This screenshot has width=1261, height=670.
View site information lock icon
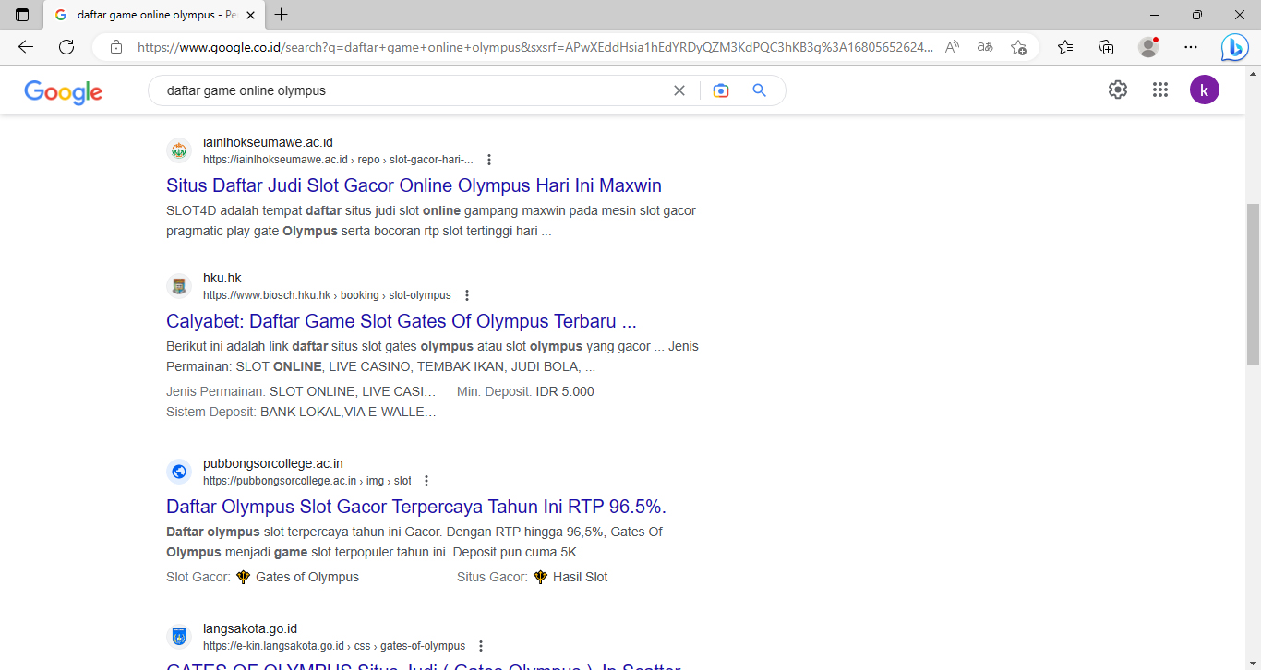pos(115,47)
